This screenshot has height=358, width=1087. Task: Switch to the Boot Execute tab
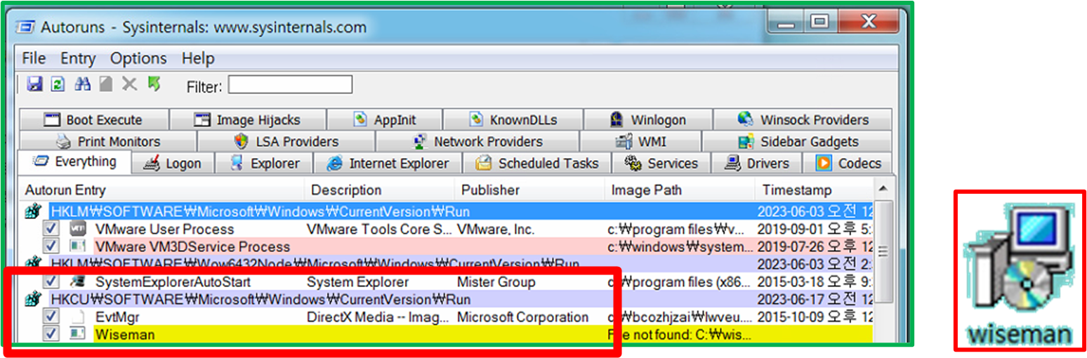click(x=94, y=120)
